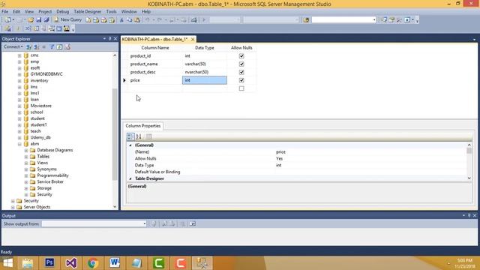Save the table with the floppy disk icon
Viewport: 480px width, 270px height.
[39, 20]
